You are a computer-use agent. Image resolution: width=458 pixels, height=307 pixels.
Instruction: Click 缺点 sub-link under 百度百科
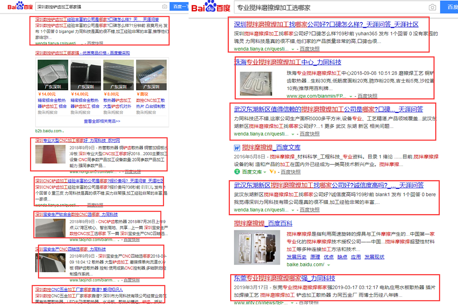(342, 257)
